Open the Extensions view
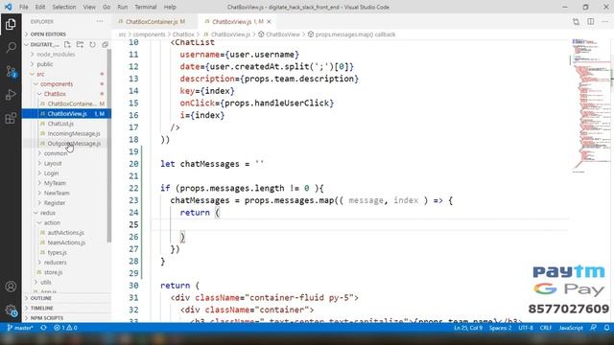This screenshot has width=614, height=345. (11, 118)
